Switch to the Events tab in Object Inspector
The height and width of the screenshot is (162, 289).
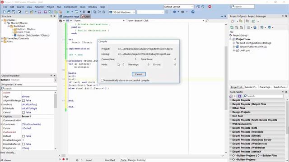coord(19,85)
